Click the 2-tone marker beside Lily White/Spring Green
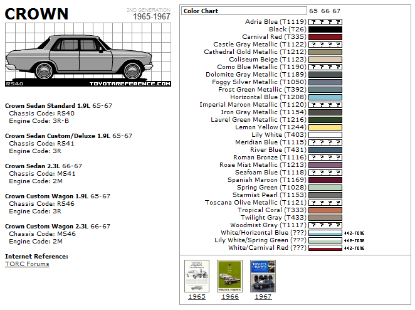415x310 pixels. click(x=354, y=240)
